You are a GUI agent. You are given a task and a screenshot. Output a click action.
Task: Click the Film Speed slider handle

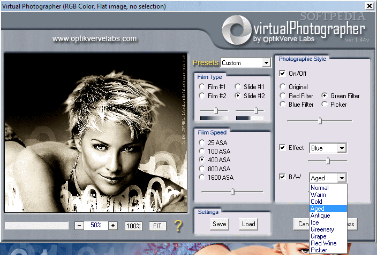tap(232, 192)
